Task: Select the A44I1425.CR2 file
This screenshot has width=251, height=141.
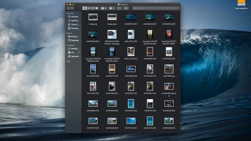Action: [x=93, y=86]
